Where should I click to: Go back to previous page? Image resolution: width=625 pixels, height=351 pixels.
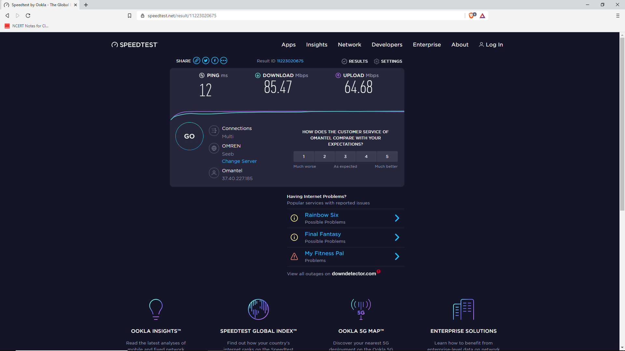point(7,16)
